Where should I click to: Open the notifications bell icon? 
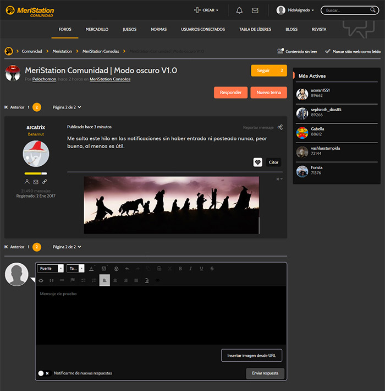coord(239,10)
